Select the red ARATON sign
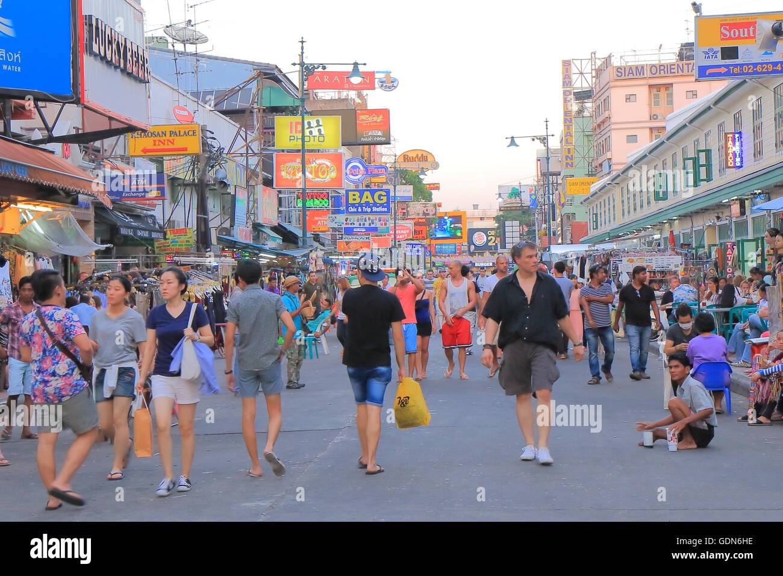Viewport: 783px width, 576px height. pyautogui.click(x=340, y=80)
